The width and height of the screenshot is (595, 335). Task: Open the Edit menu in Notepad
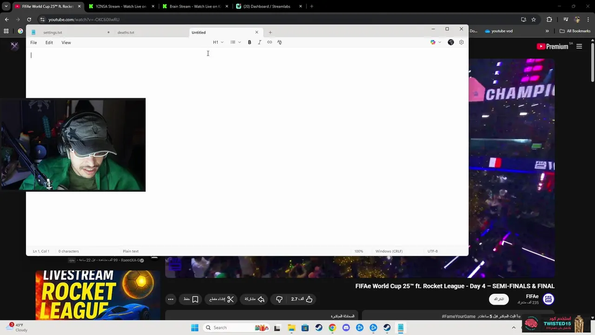(x=49, y=42)
